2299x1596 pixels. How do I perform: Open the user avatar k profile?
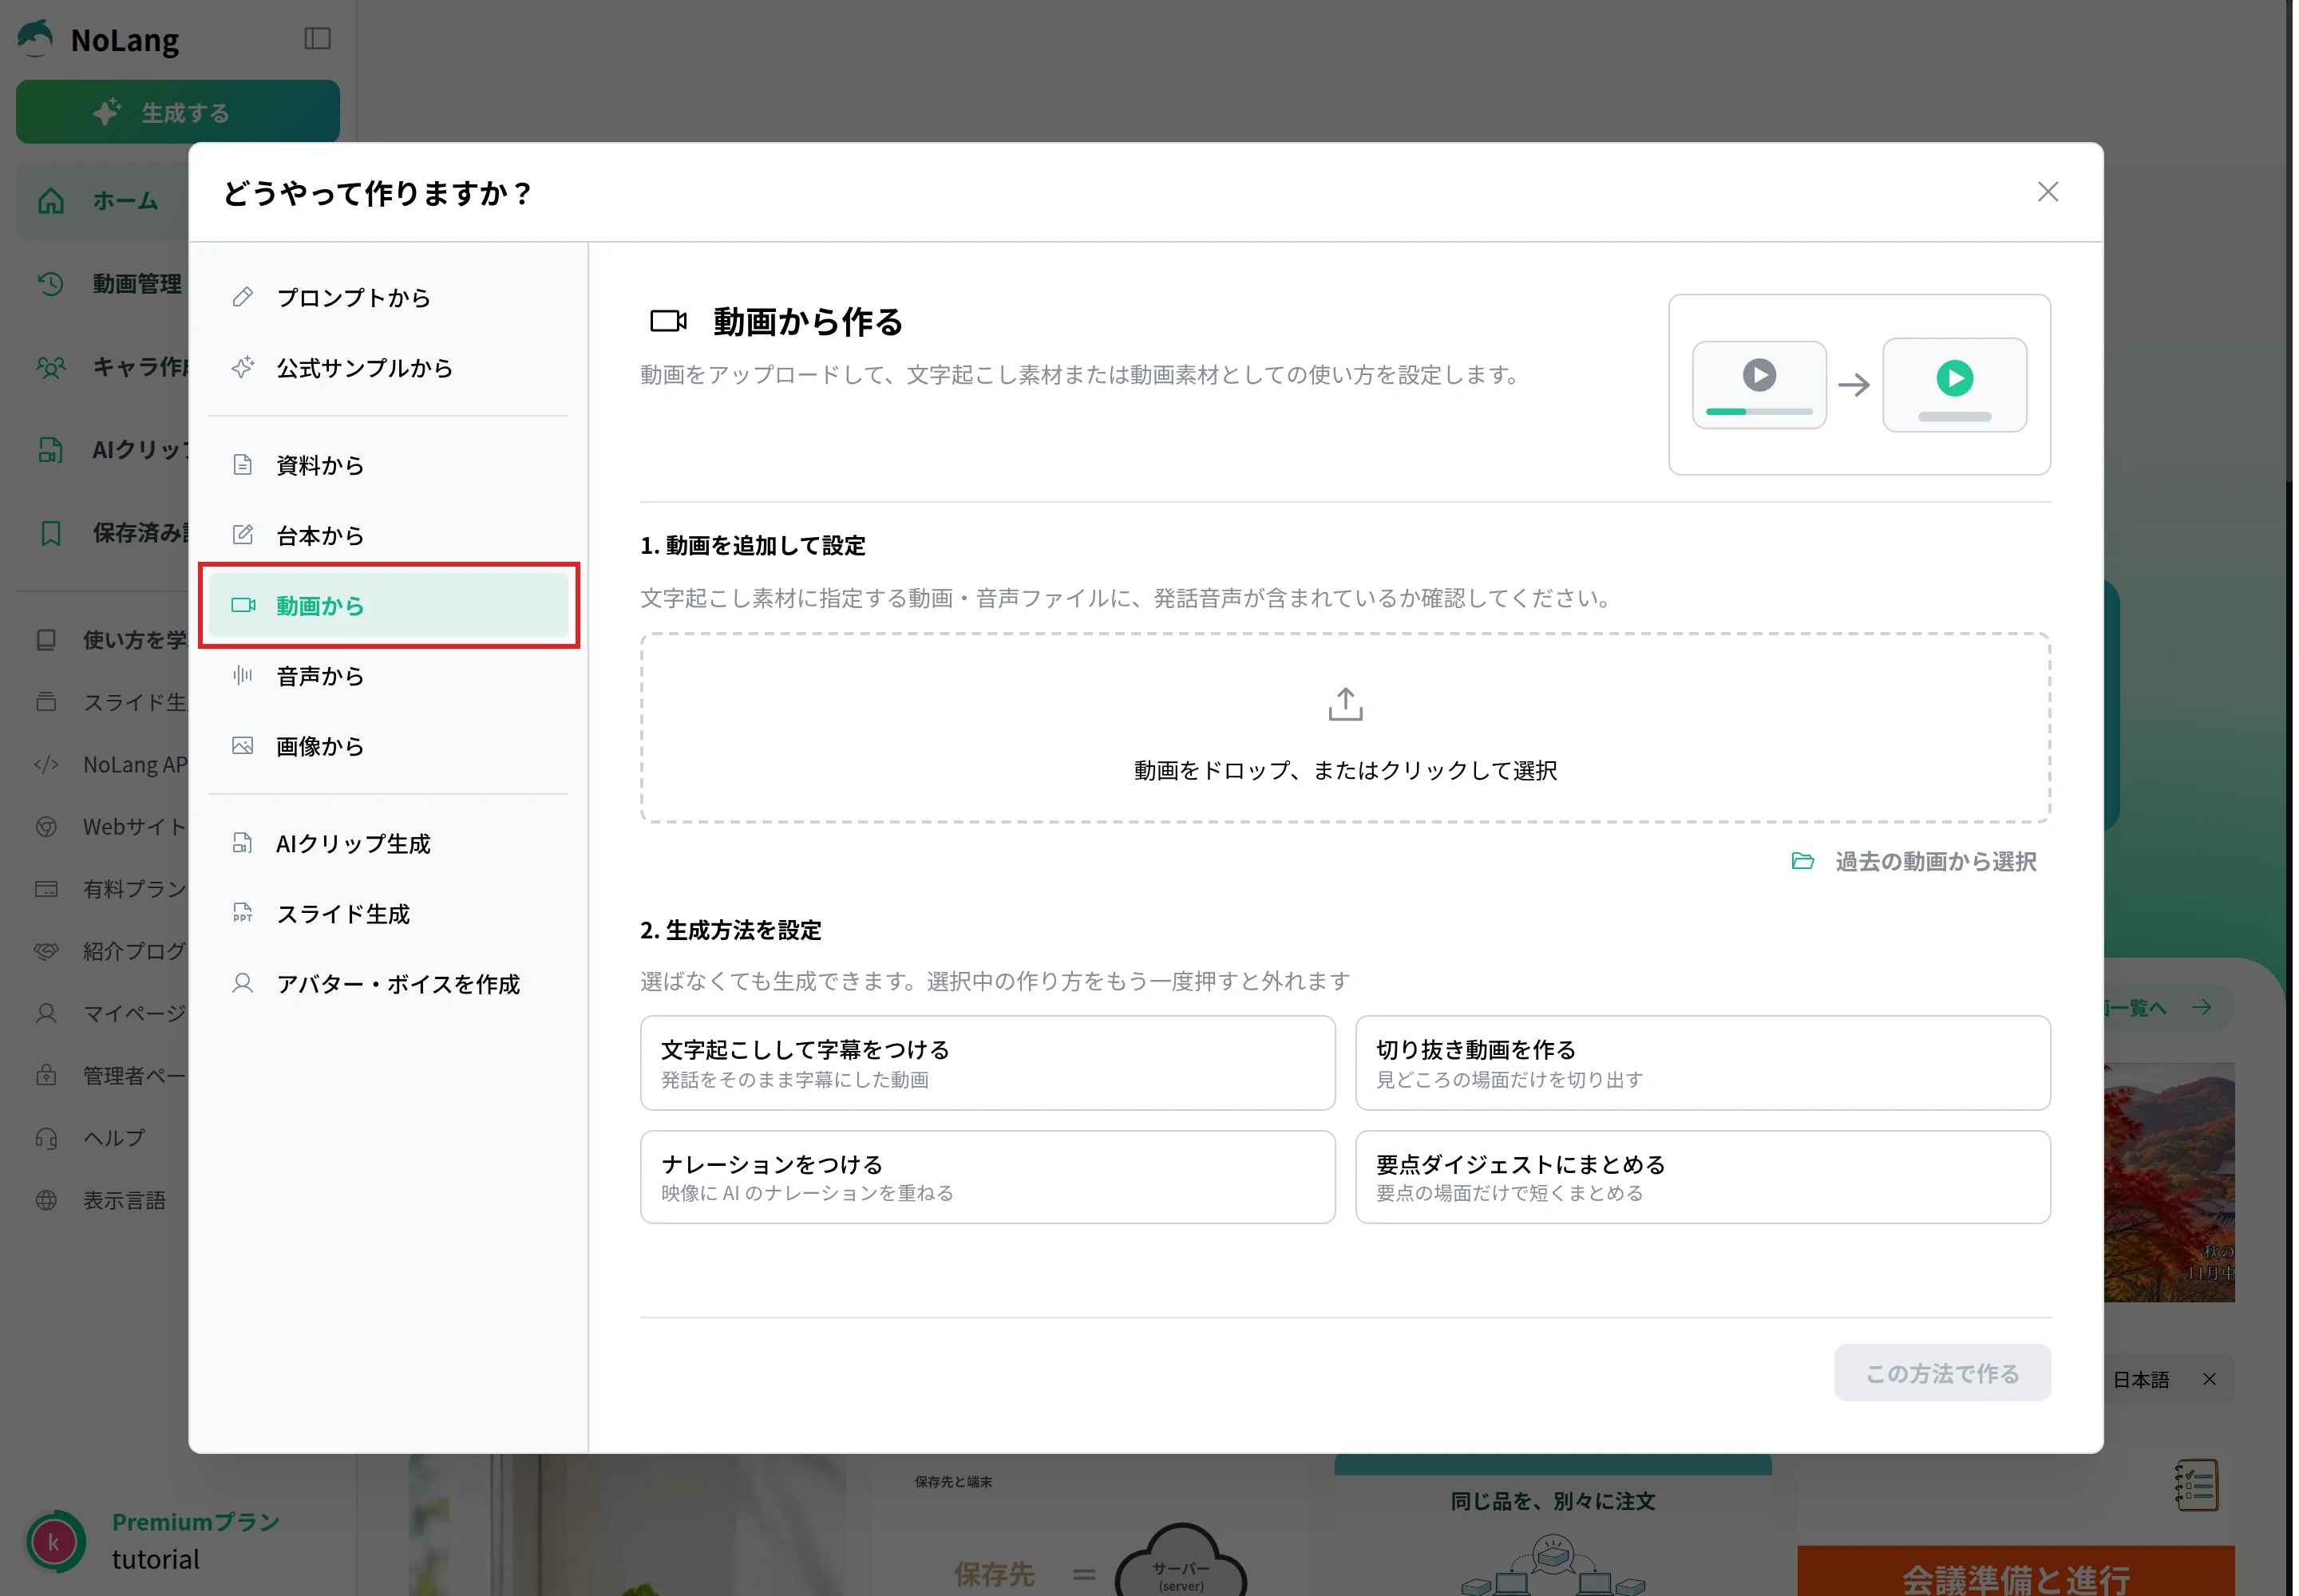(x=54, y=1541)
